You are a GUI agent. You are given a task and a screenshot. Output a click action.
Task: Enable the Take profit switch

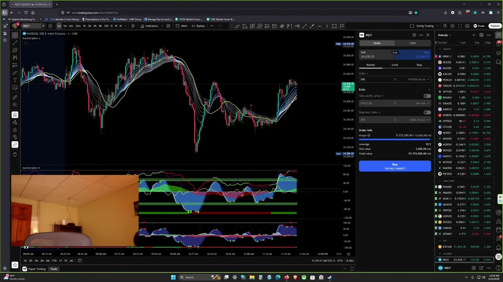pyautogui.click(x=427, y=96)
